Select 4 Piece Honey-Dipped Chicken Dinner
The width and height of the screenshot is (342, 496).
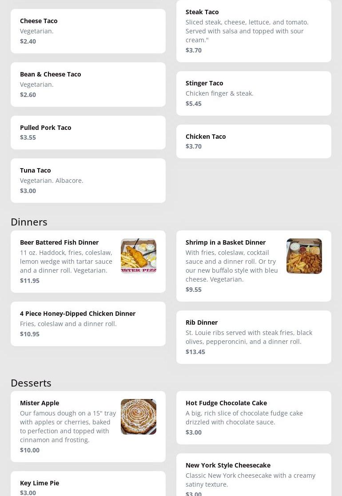[x=88, y=324]
